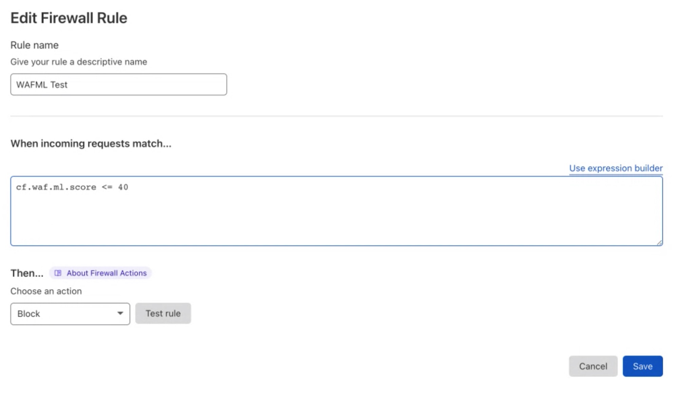Image resolution: width=678 pixels, height=393 pixels.
Task: Click the Rule name label
Action: pyautogui.click(x=34, y=45)
